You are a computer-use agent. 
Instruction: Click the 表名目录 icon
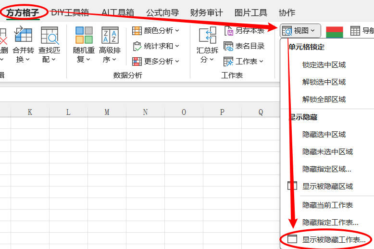229,46
